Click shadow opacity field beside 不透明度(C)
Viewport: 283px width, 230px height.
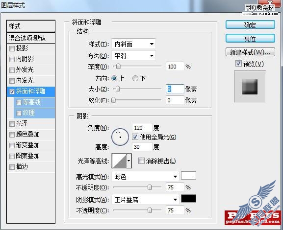coord(175,210)
